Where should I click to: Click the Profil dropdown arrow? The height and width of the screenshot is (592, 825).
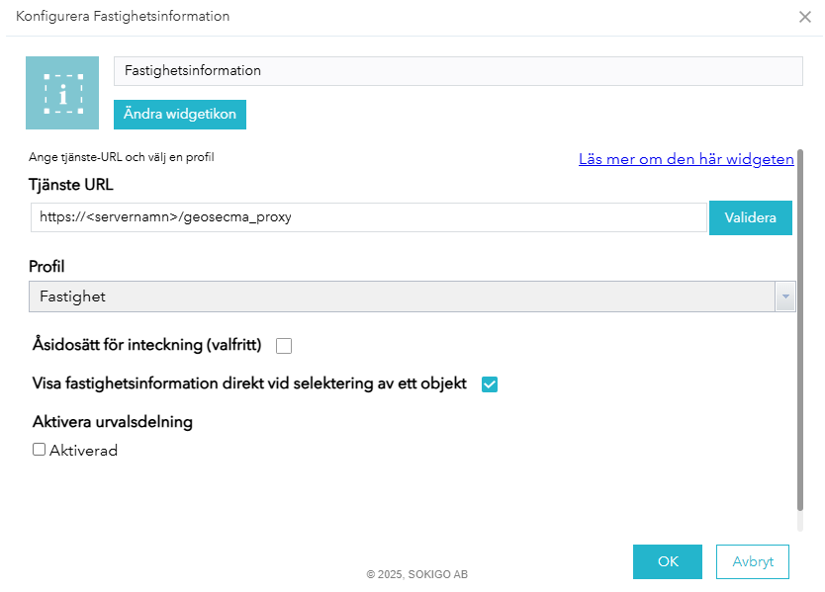[785, 296]
